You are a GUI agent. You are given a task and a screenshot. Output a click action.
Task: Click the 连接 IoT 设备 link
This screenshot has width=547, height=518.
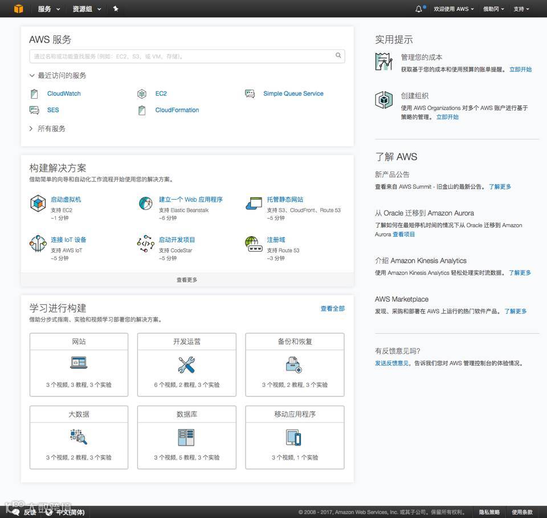point(68,240)
